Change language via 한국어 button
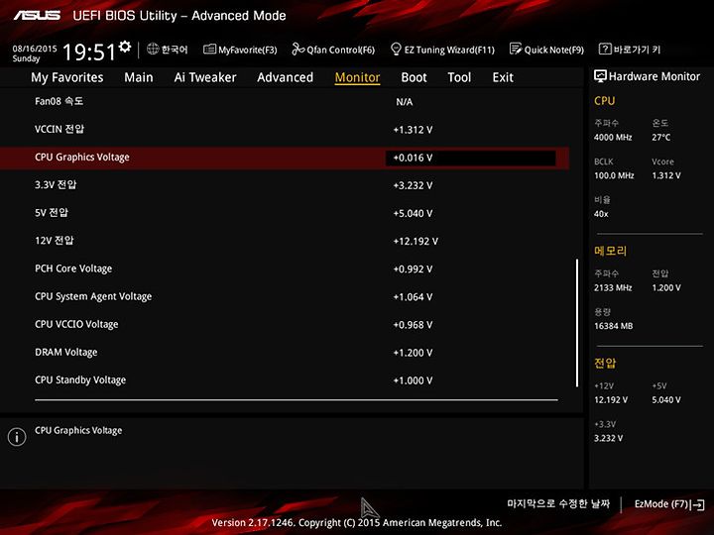 [168, 50]
